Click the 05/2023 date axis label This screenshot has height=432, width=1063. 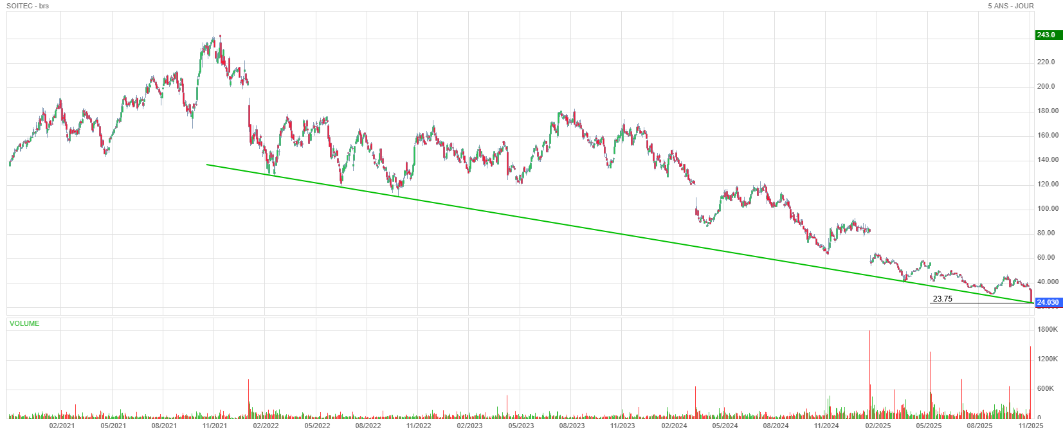click(x=521, y=426)
